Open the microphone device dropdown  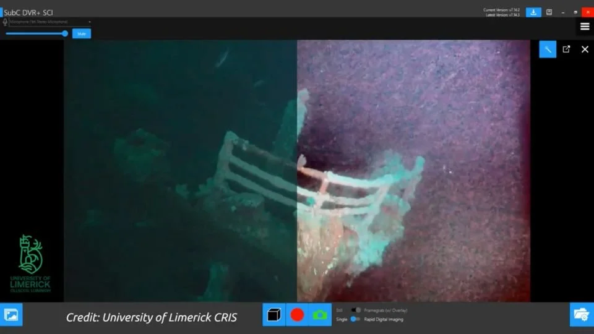pyautogui.click(x=50, y=22)
